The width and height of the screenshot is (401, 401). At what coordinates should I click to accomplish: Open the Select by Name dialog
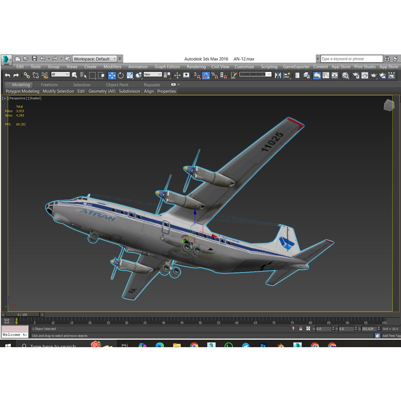(83, 75)
